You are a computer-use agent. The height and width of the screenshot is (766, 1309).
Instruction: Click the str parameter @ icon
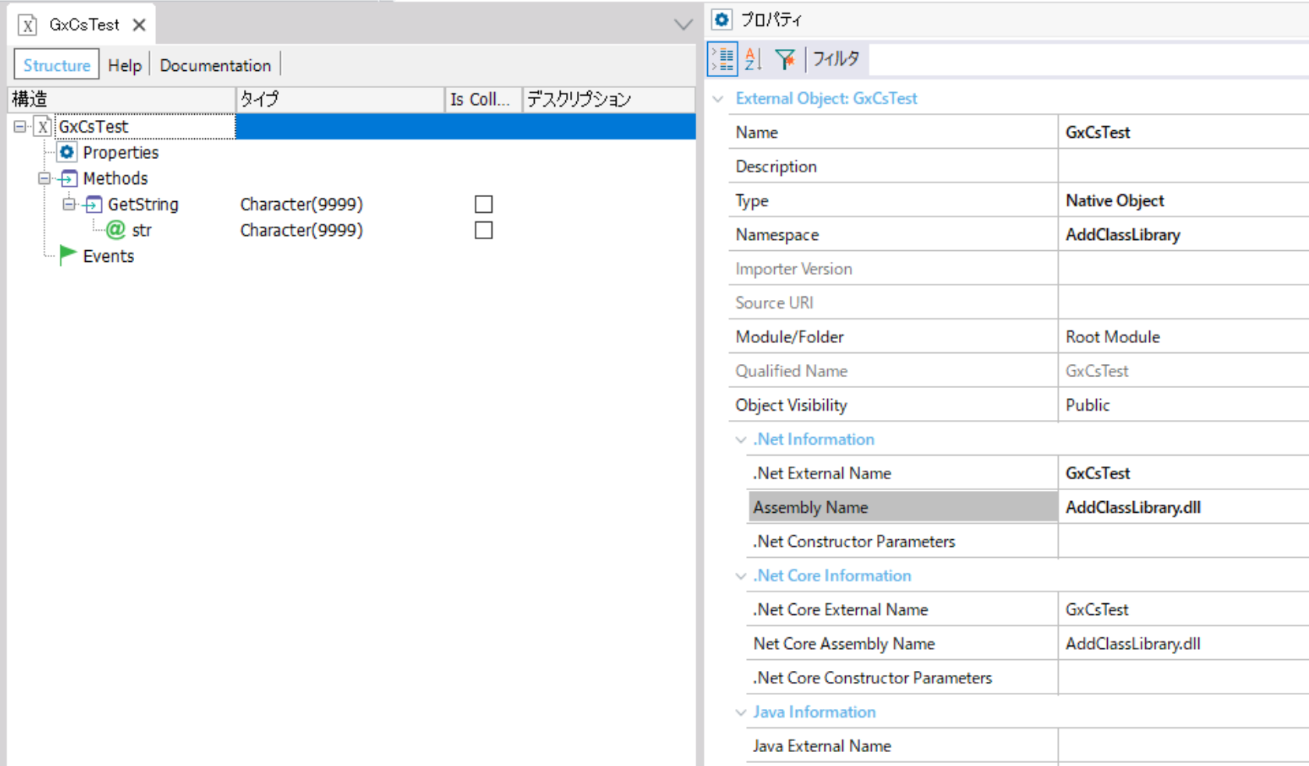[116, 230]
